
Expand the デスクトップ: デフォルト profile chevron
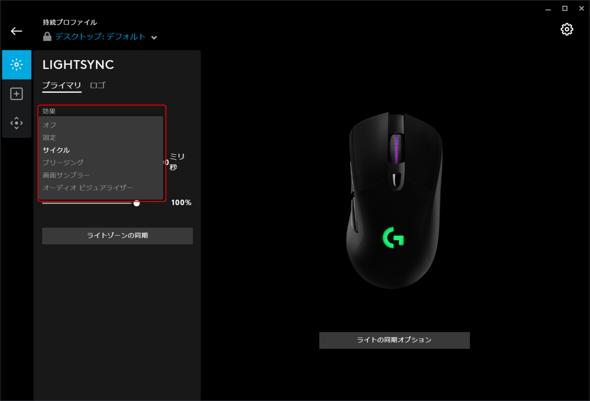(154, 37)
